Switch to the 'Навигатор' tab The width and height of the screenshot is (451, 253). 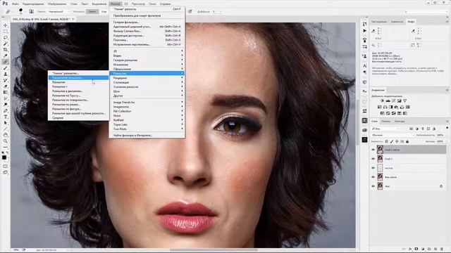click(x=397, y=22)
